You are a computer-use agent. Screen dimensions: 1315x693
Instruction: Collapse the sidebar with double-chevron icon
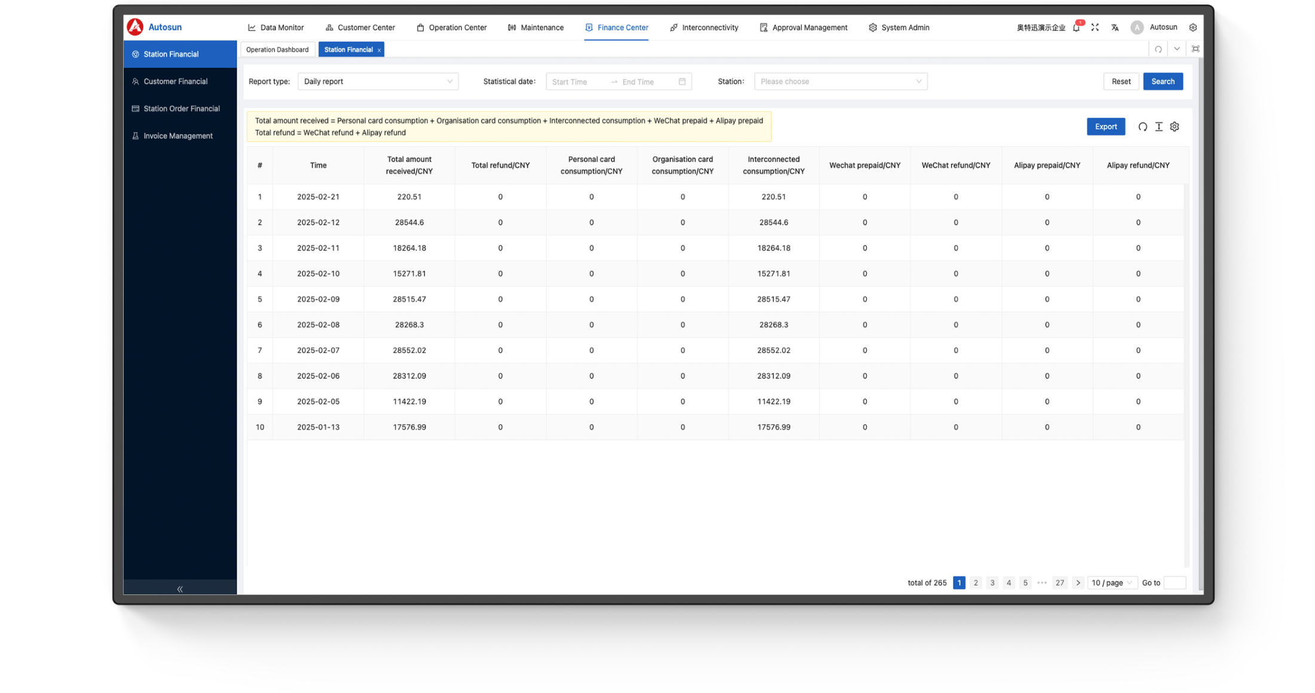click(x=180, y=588)
